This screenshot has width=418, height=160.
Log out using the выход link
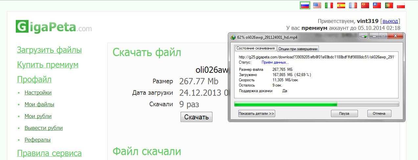(390, 21)
